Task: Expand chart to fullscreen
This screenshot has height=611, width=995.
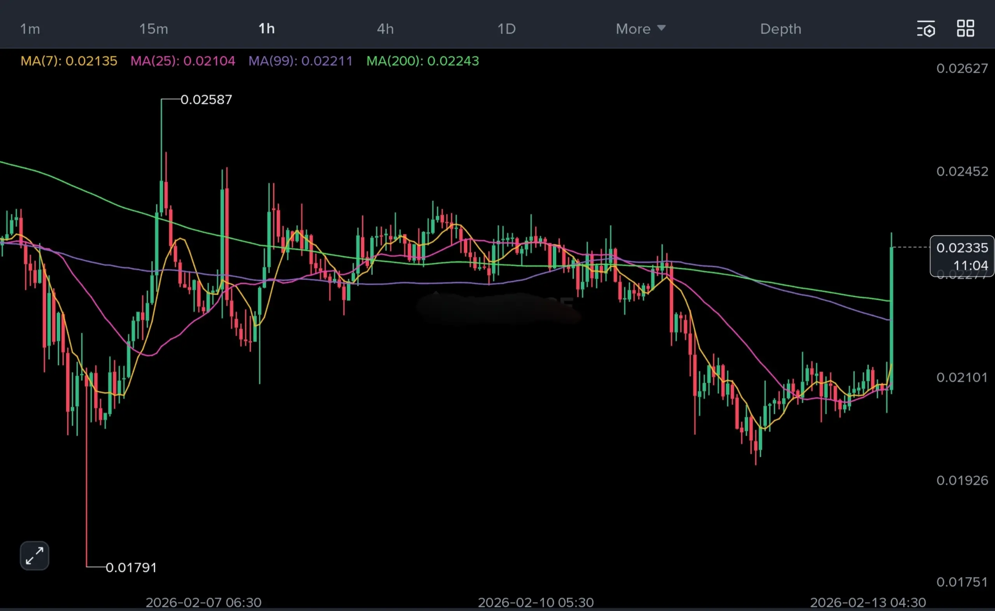Action: click(x=34, y=556)
